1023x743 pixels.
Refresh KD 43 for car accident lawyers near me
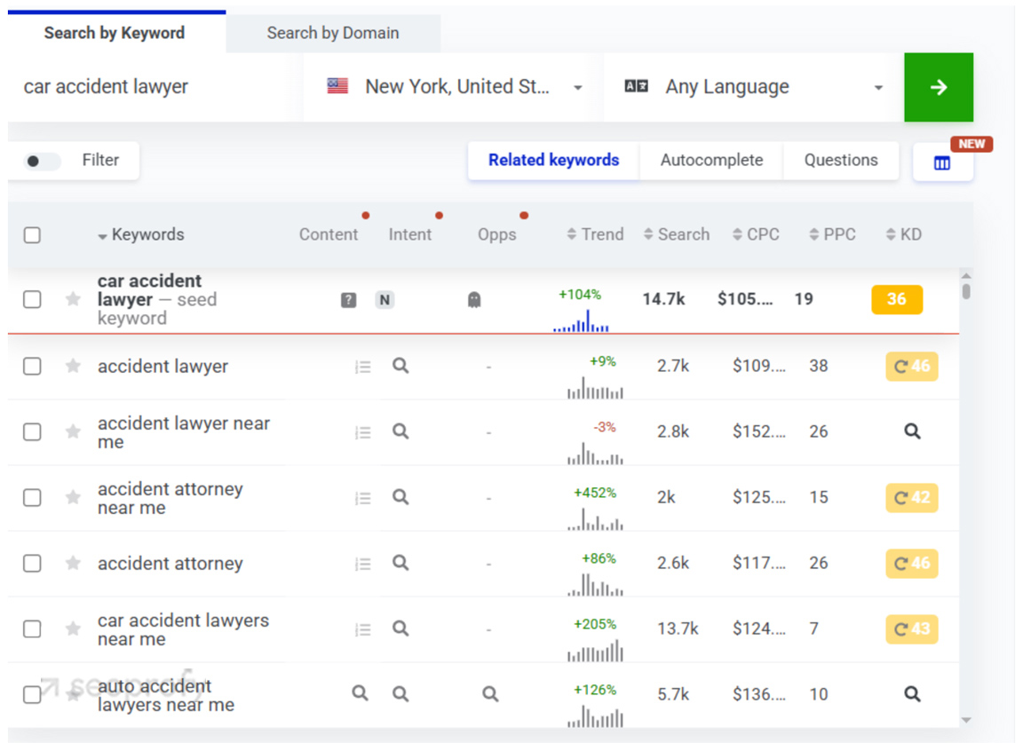tap(912, 628)
